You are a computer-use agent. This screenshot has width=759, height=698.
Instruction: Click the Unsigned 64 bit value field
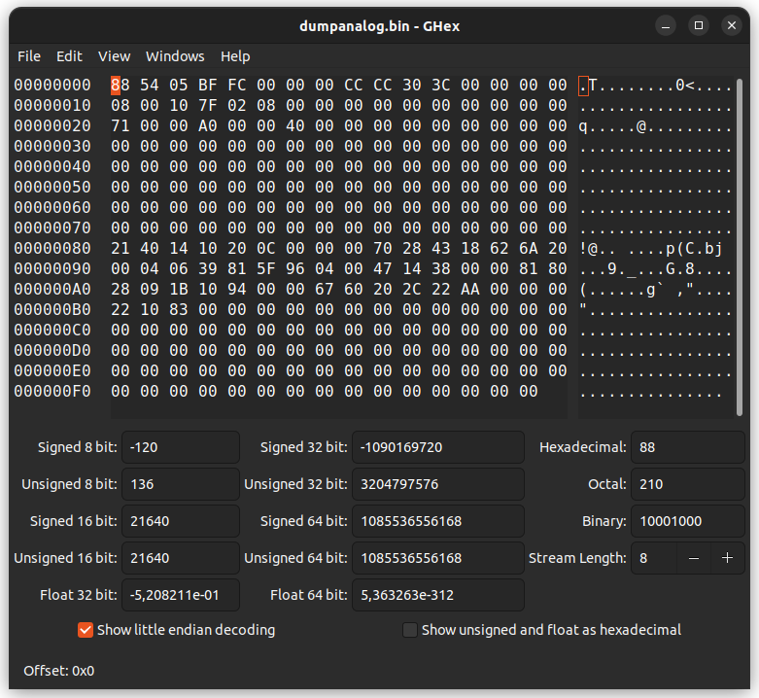pyautogui.click(x=437, y=558)
